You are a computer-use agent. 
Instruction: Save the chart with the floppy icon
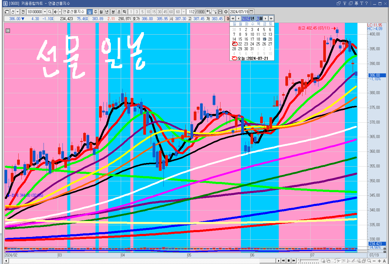[x=220, y=12]
